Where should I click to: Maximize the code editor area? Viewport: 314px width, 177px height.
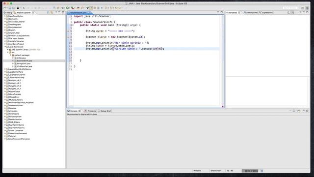(x=222, y=12)
